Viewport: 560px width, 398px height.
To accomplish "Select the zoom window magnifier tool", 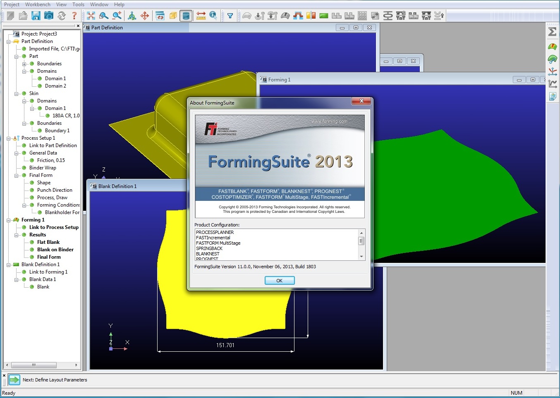I will 104,16.
